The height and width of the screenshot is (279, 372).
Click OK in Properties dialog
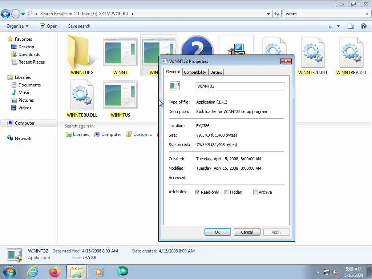[218, 232]
